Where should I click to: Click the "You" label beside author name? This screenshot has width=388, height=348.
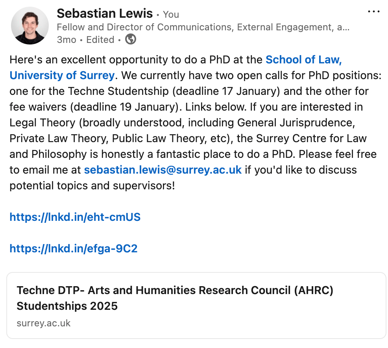[171, 15]
